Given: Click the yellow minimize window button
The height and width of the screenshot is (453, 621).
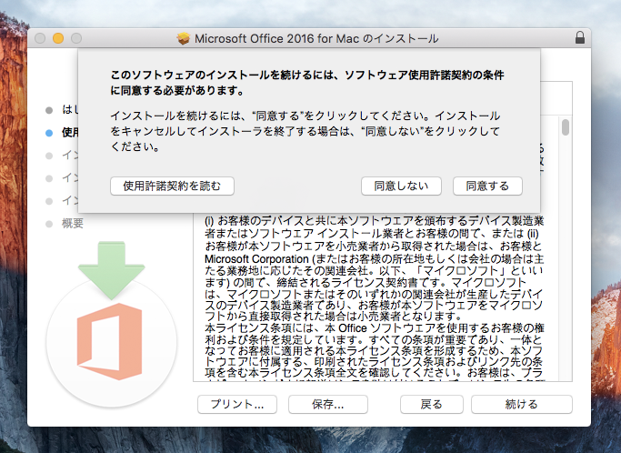Looking at the screenshot, I should click(58, 38).
